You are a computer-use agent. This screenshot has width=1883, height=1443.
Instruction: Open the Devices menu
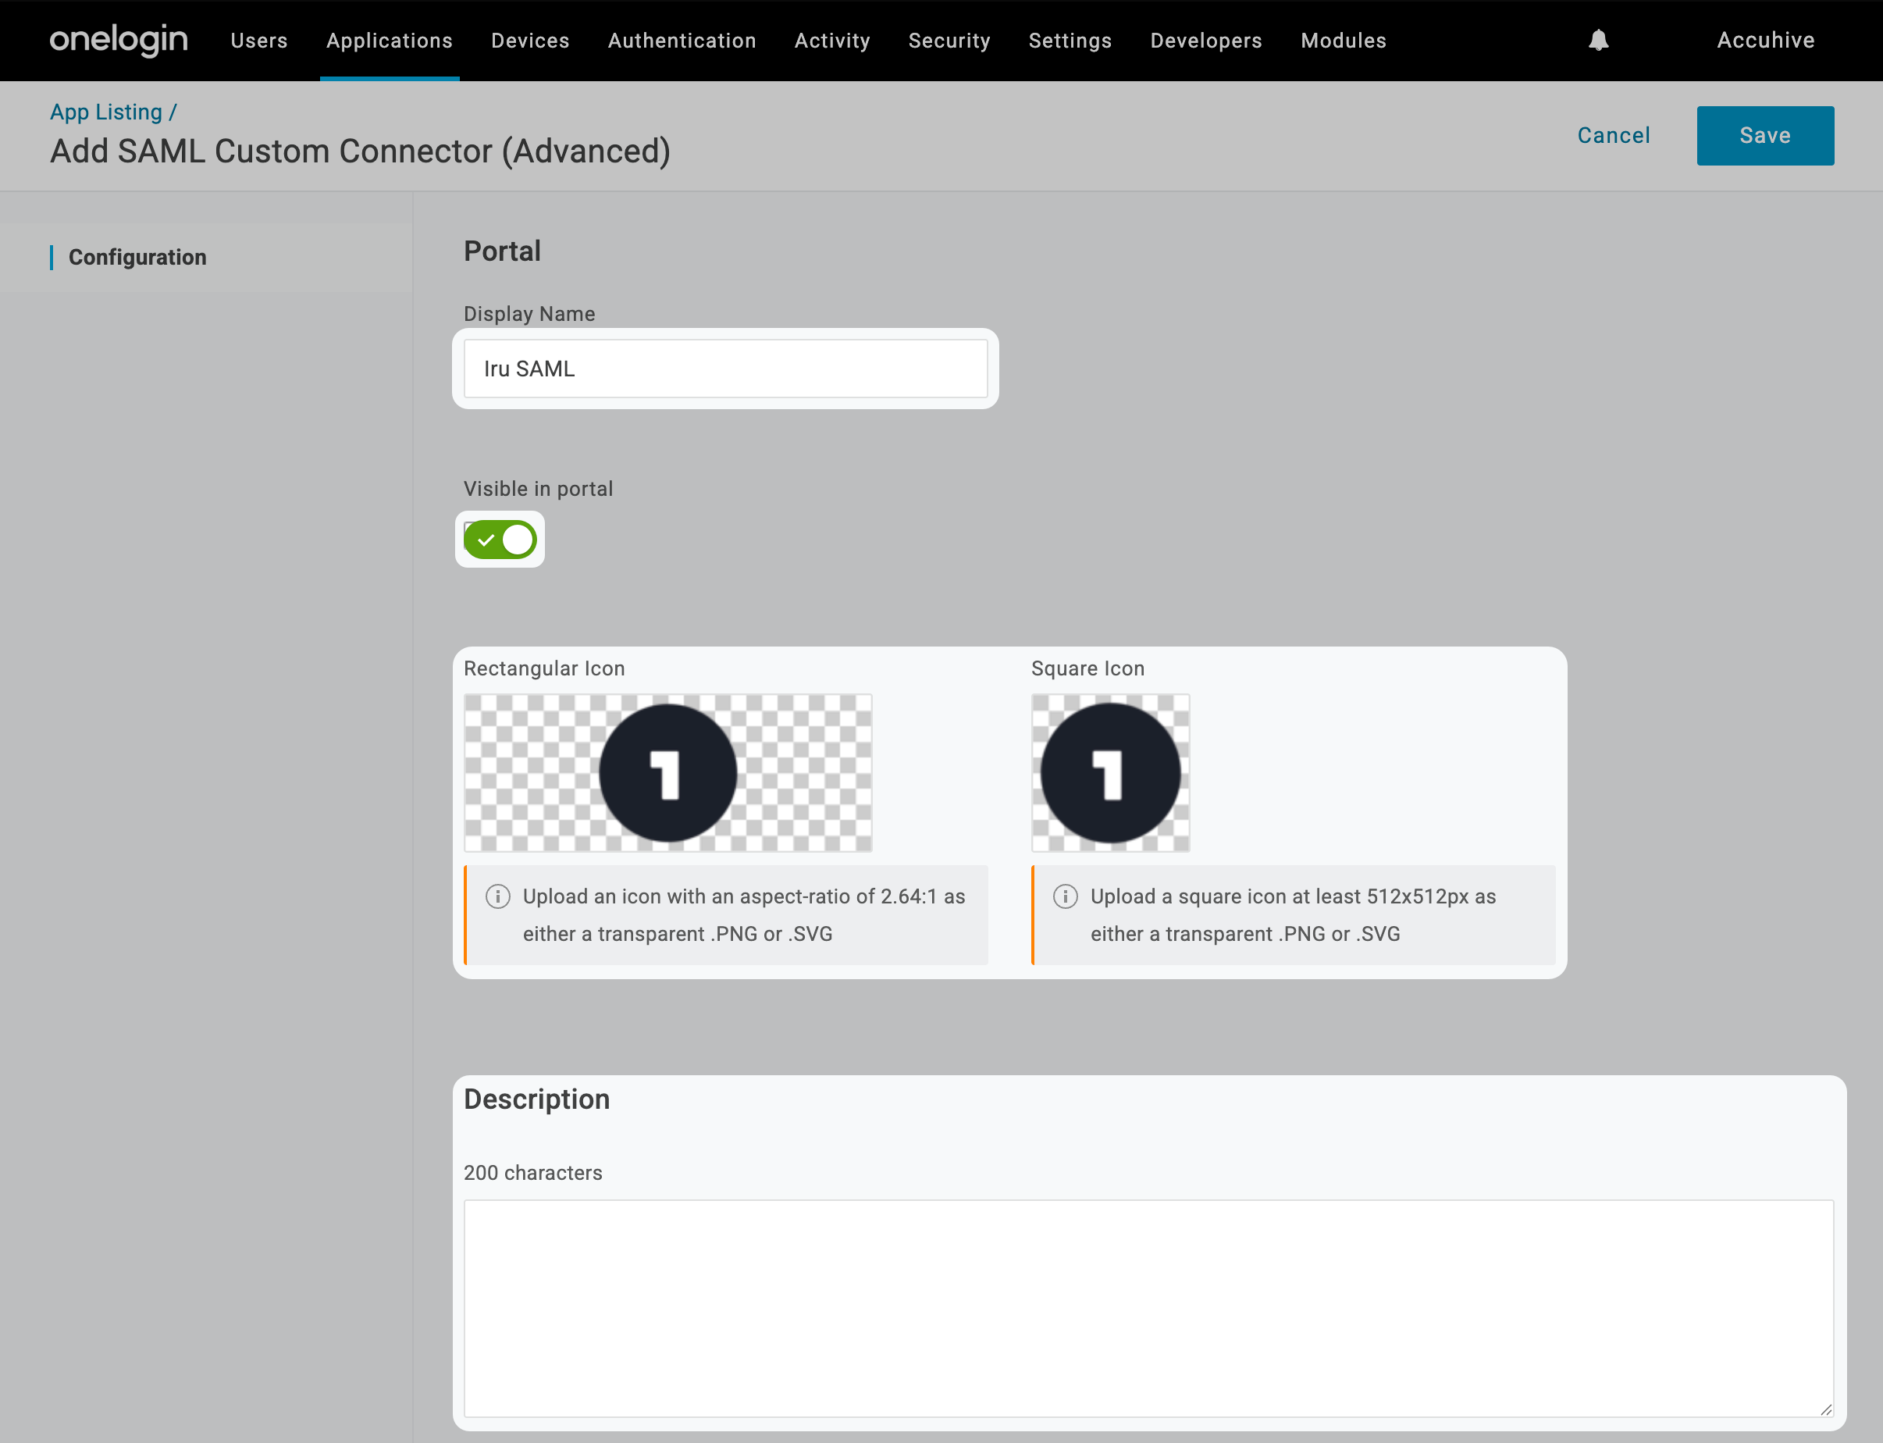tap(530, 41)
